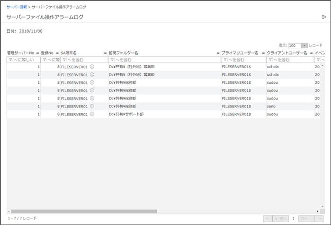Image resolution: width=331 pixels, height=225 pixels.
Task: Sort by 登録No column header
Action: 47,53
